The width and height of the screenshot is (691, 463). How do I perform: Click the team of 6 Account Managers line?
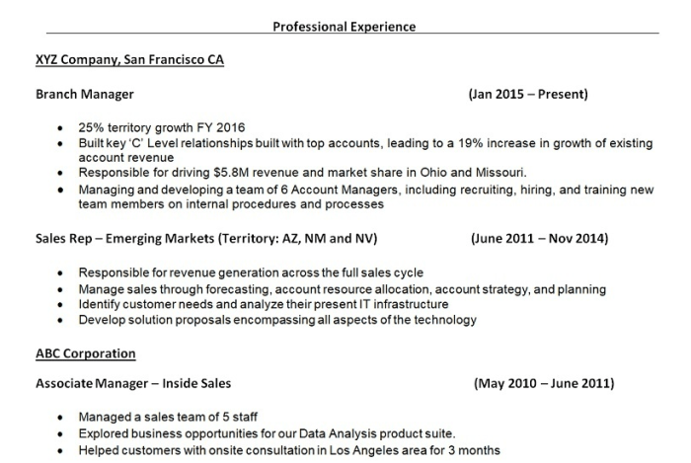point(365,190)
